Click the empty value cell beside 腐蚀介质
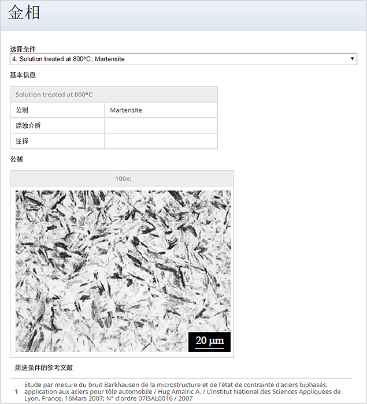 pyautogui.click(x=161, y=126)
